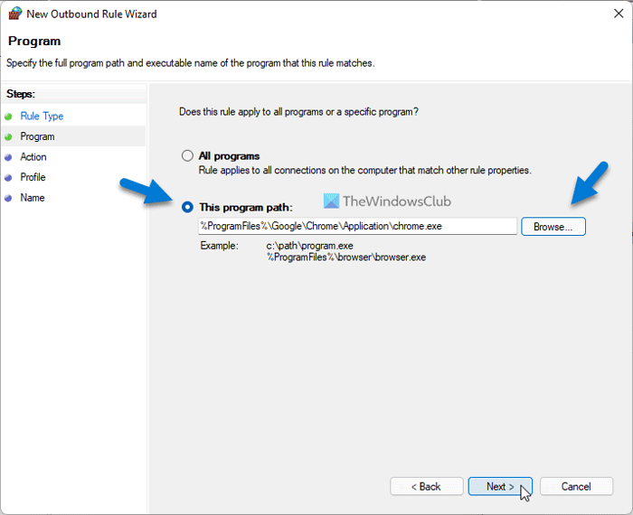The image size is (633, 515).
Task: Select the All programs radio button
Action: [188, 156]
